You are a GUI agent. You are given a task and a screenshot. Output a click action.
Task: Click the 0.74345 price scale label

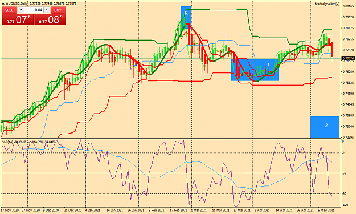point(349,104)
